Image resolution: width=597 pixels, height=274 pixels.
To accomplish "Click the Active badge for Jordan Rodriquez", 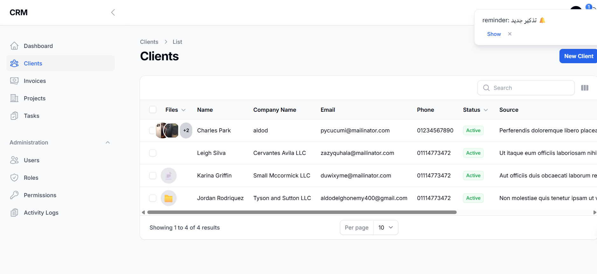I will point(473,198).
